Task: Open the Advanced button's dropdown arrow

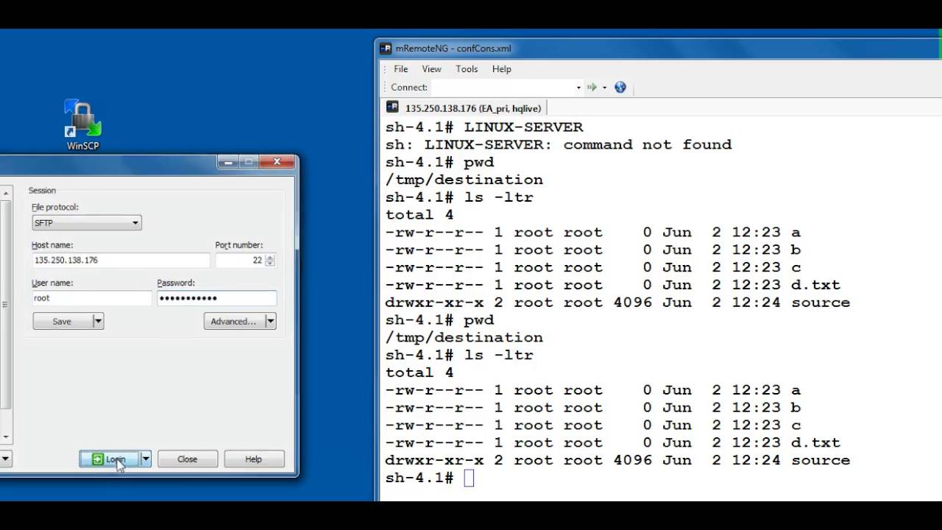Action: click(x=270, y=321)
